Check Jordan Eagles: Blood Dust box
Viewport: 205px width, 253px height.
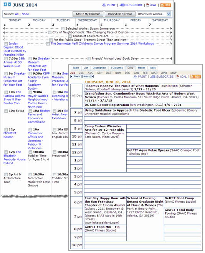(6, 44)
